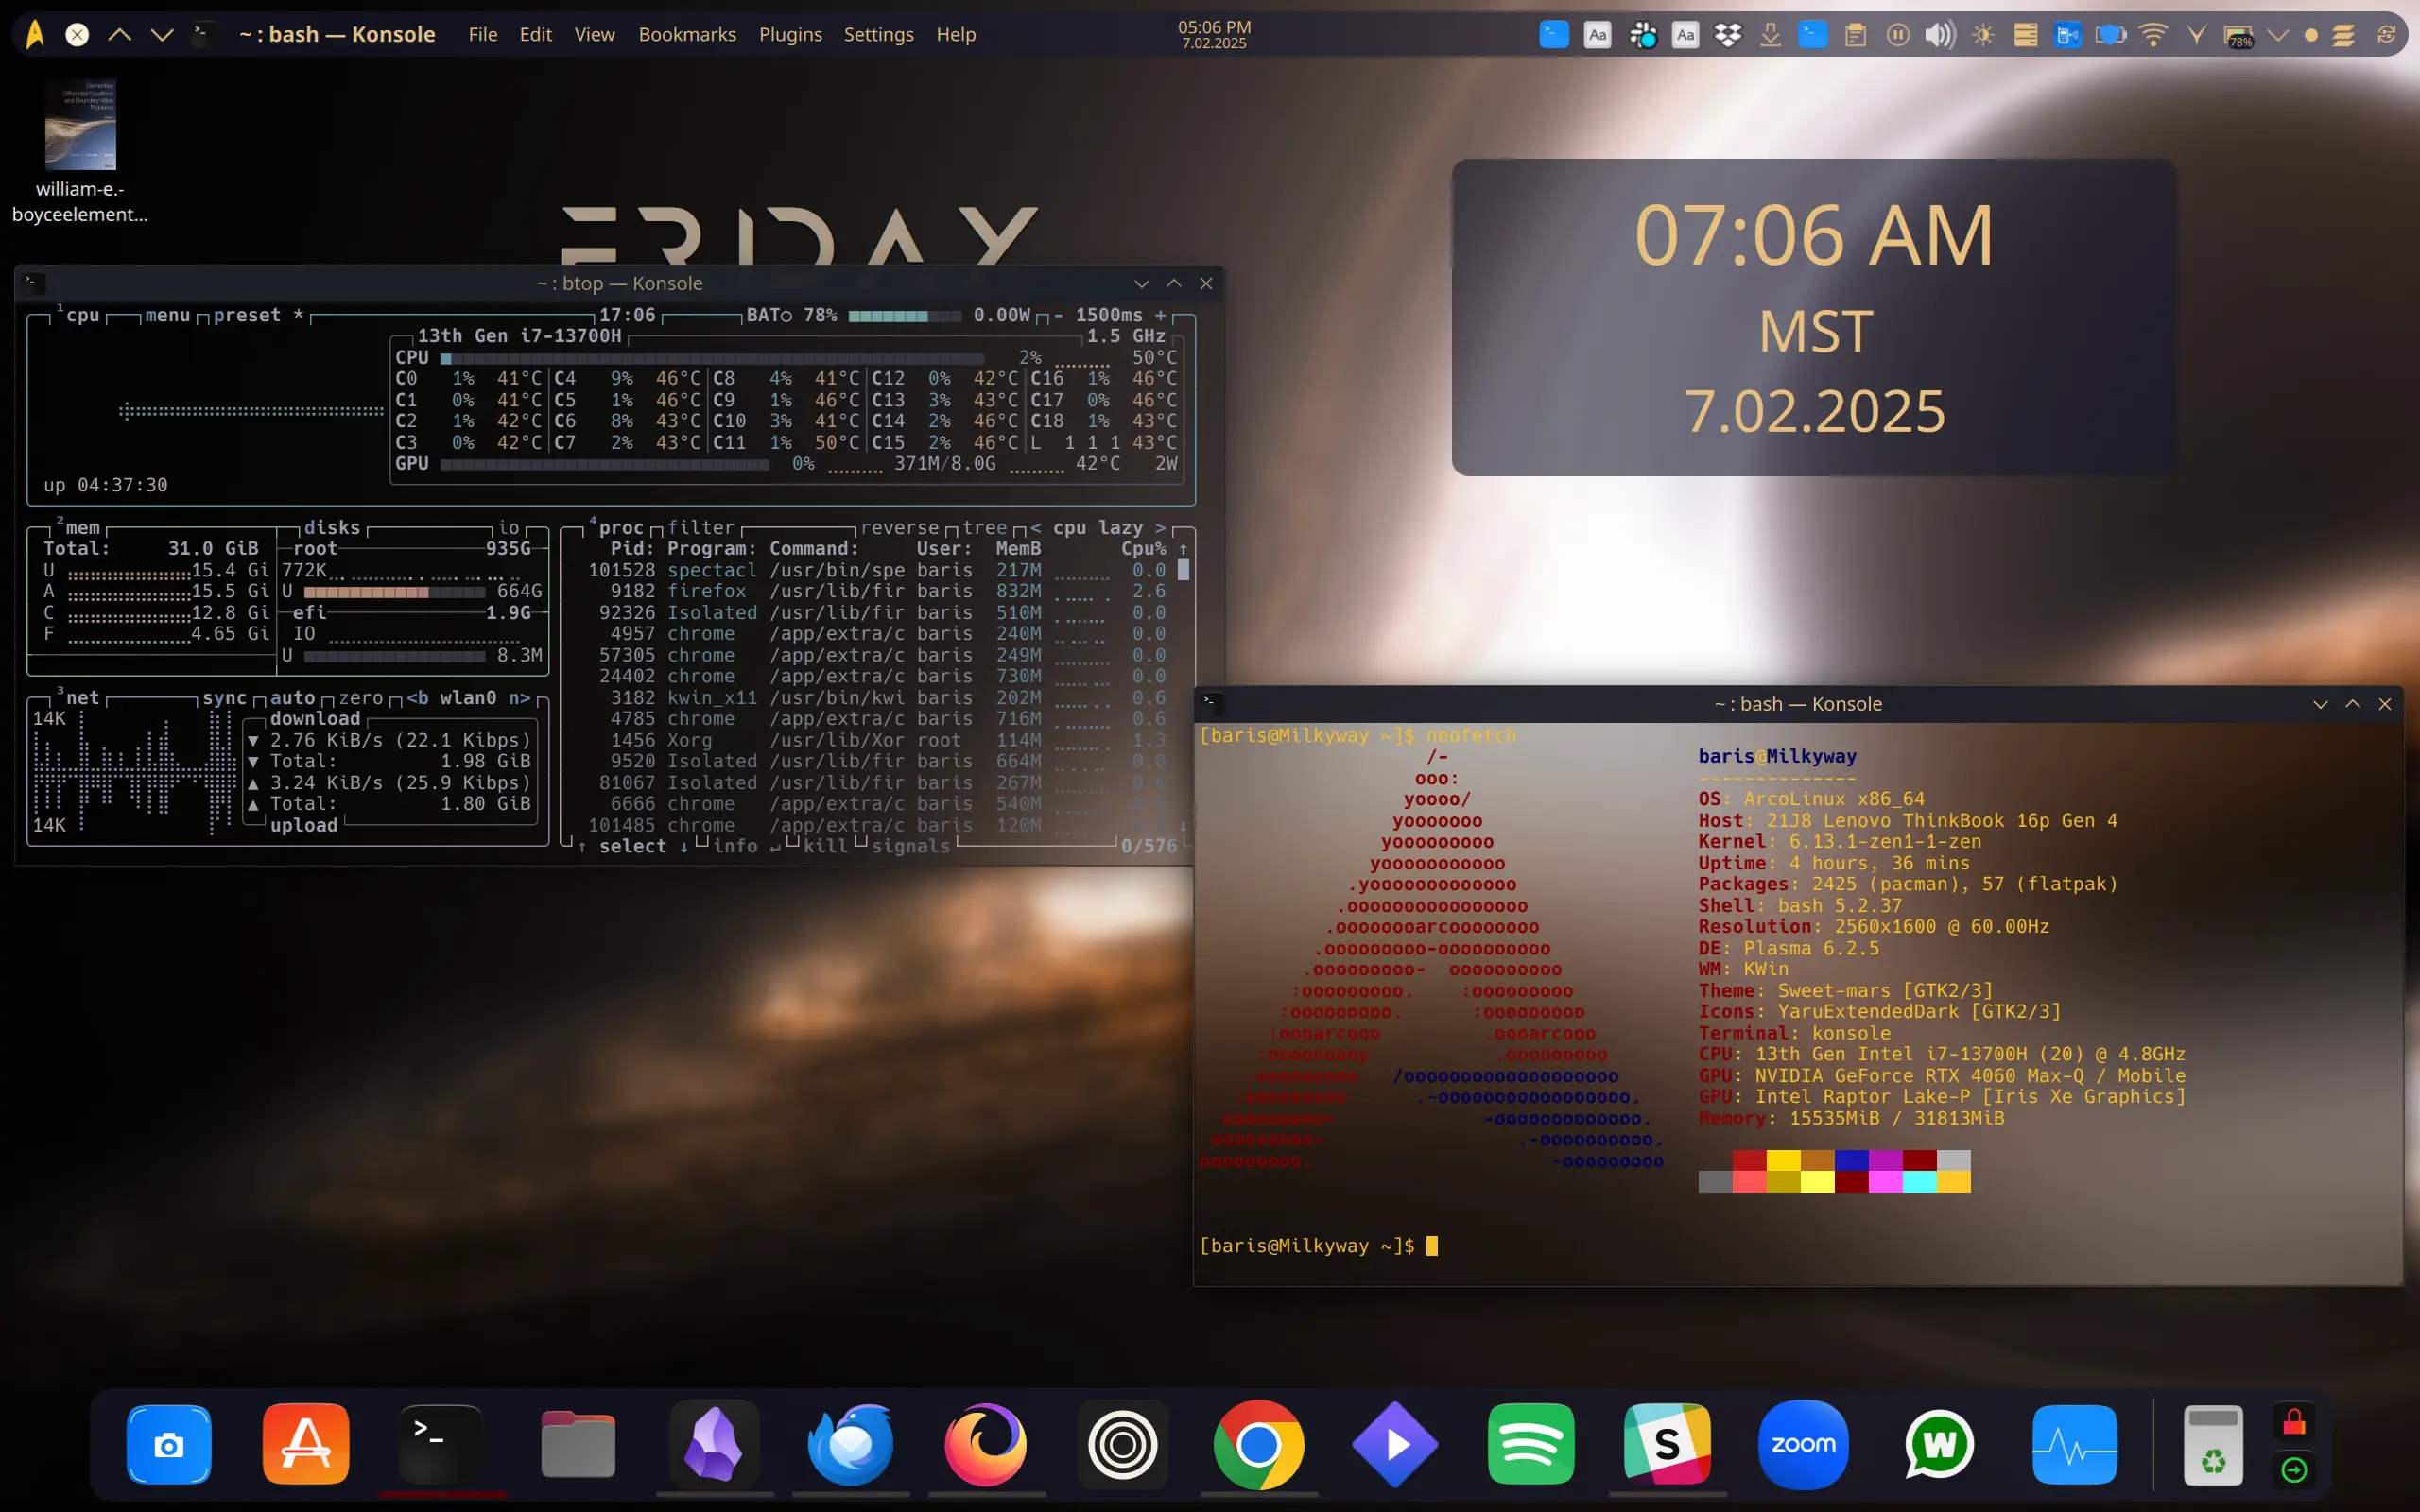Toggle auto scaling in btop net

(292, 697)
